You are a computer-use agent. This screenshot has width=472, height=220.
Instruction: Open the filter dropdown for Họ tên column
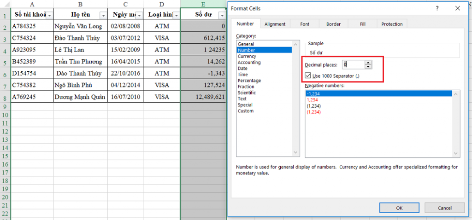click(103, 15)
